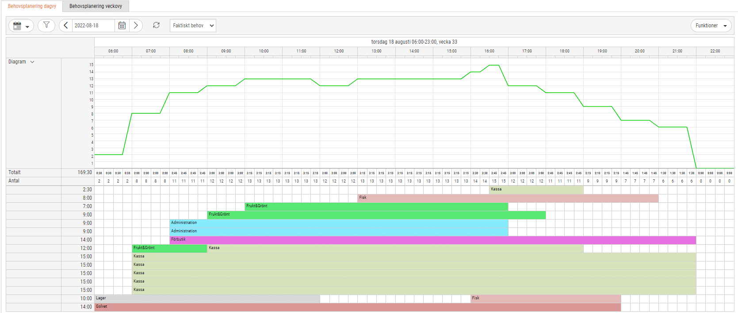The height and width of the screenshot is (313, 738).
Task: Open the Faktiskt behov dropdown
Action: (193, 26)
